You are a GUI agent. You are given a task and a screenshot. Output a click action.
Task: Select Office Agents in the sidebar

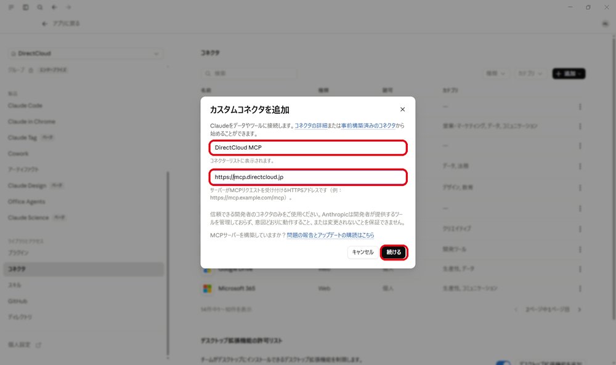click(26, 202)
